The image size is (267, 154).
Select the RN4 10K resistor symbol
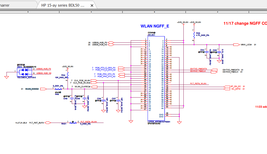click(68, 75)
